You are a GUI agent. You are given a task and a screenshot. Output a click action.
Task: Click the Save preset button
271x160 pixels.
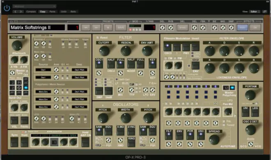(x=121, y=27)
